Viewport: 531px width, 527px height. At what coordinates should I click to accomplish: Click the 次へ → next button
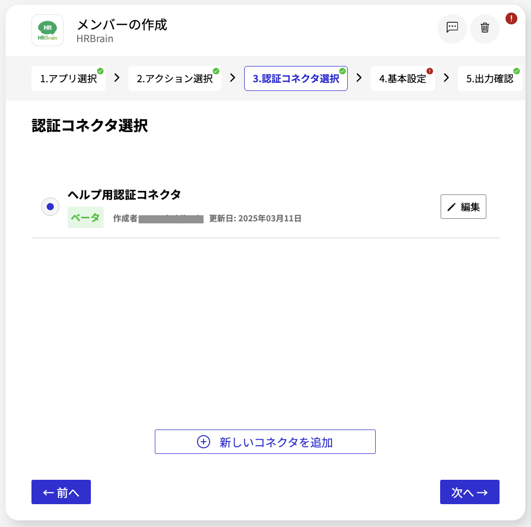470,492
